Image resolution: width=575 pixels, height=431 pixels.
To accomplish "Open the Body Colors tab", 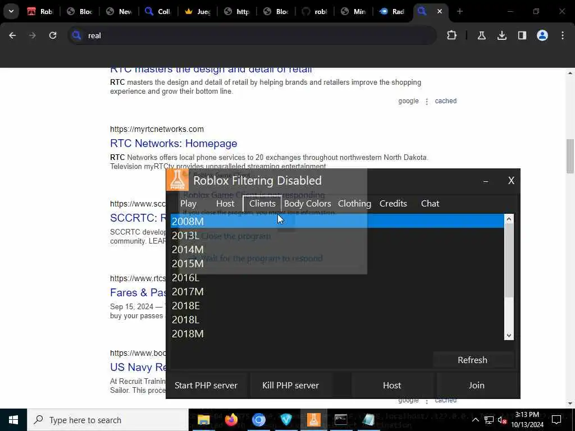I will tap(307, 203).
